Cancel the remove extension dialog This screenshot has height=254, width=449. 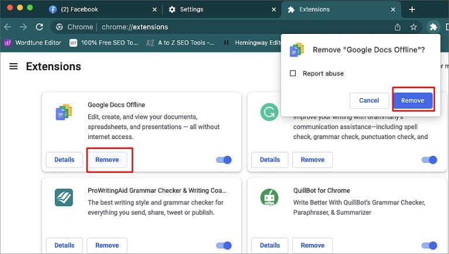pos(369,100)
